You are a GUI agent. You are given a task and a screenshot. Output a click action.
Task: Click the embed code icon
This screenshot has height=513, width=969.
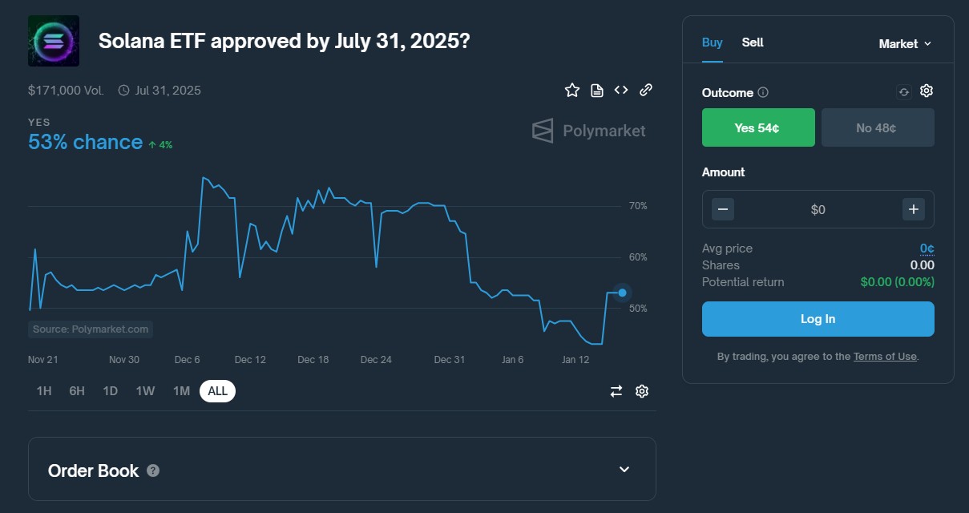[621, 90]
